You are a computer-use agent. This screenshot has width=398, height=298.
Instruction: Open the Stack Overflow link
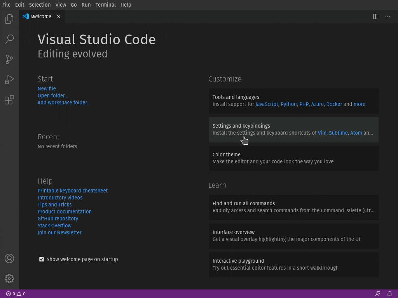tap(54, 225)
